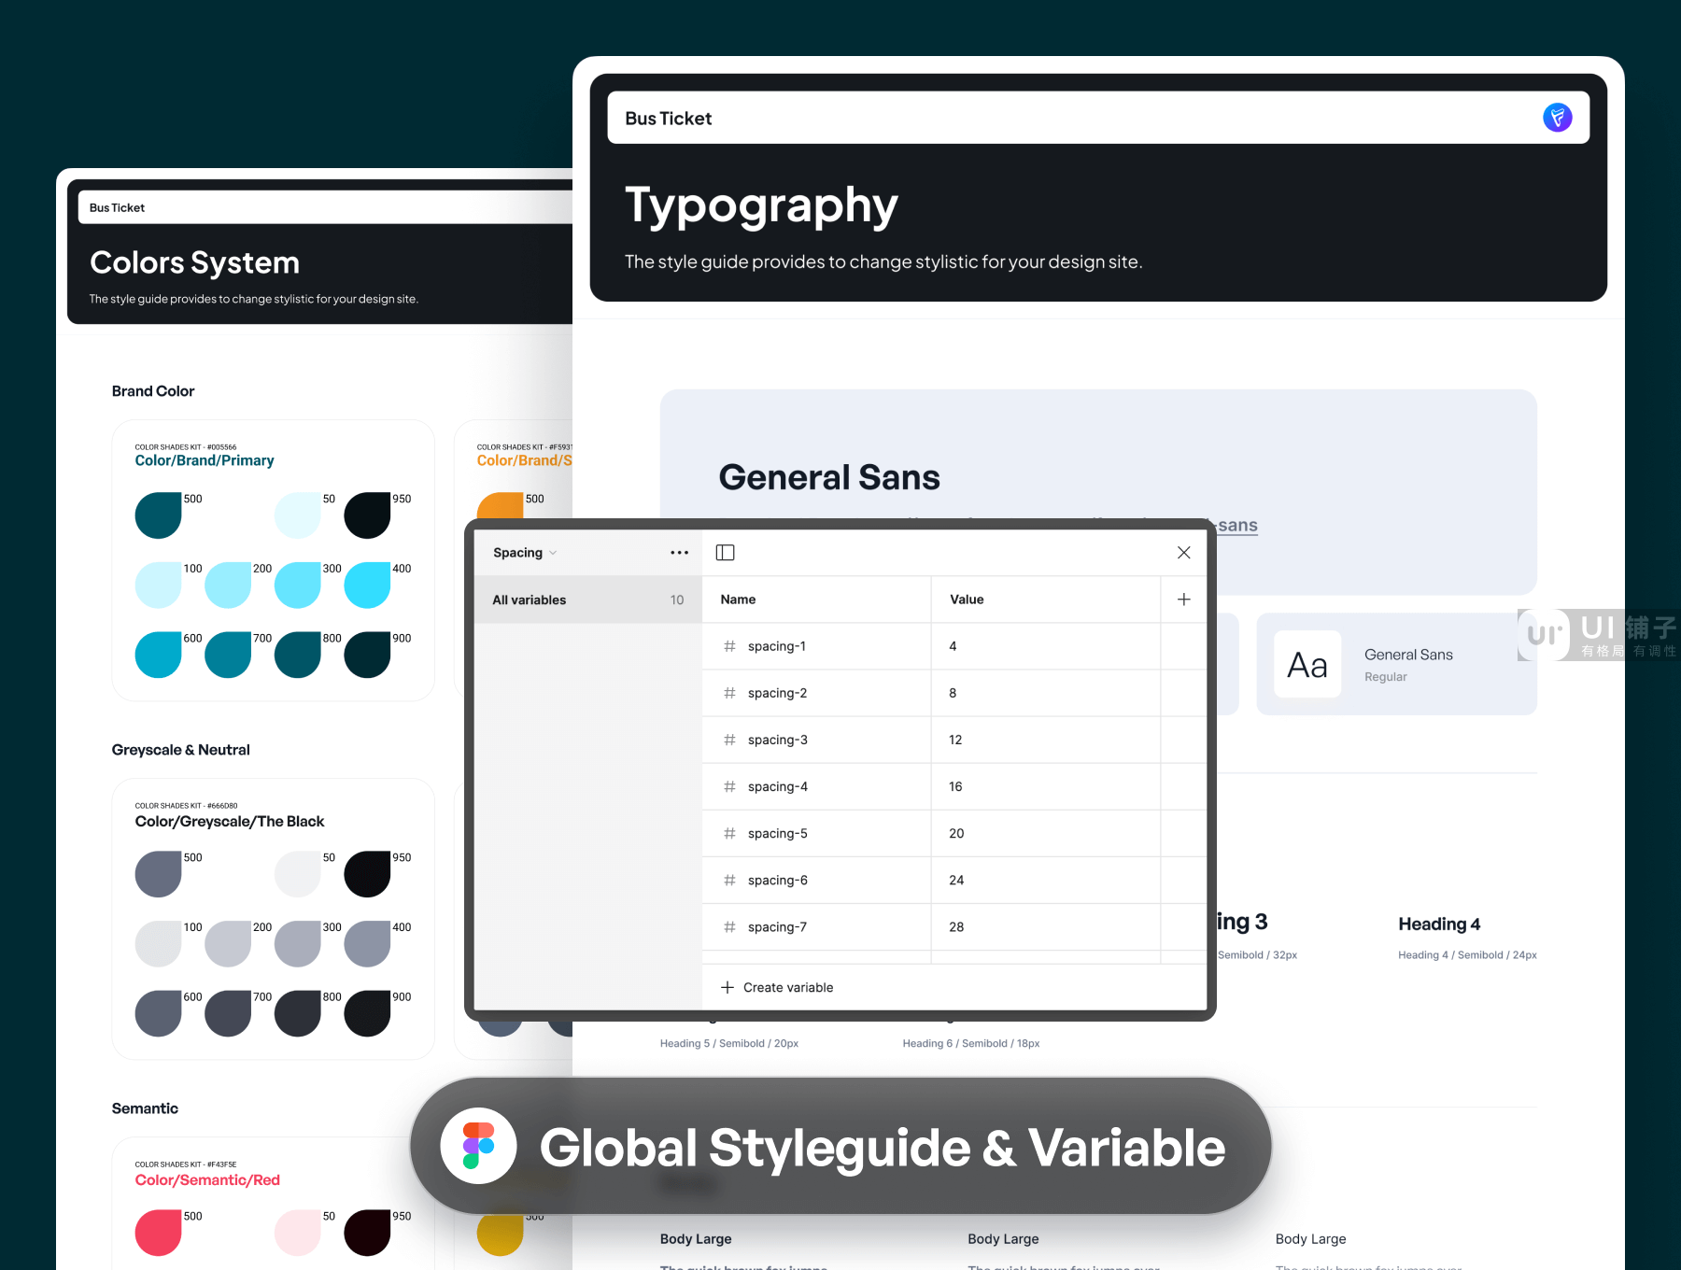Select the spacing-5 variable name

(777, 833)
